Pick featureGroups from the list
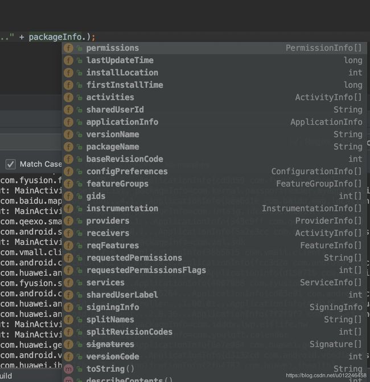This screenshot has width=370, height=382. click(214, 184)
